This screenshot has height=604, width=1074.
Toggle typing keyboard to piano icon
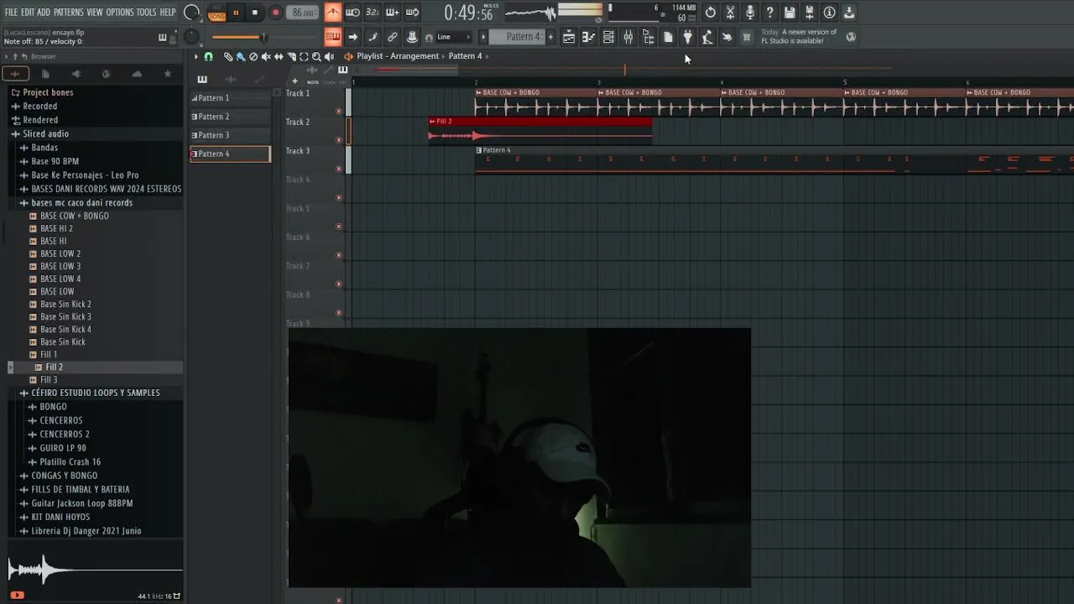tap(332, 37)
